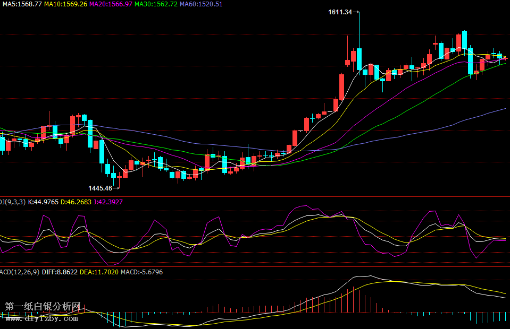The image size is (510, 329).
Task: Select the yellow DEA:11.7020 value label
Action: 98,272
